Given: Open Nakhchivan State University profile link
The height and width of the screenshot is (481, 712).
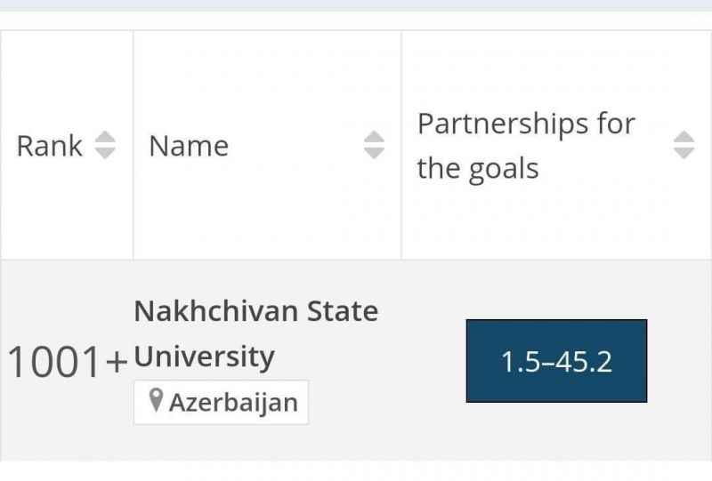Looking at the screenshot, I should [x=256, y=333].
